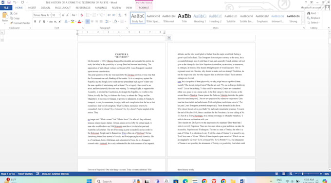Screen dimensions: 331x183
Task: Apply the Body Text style
Action: (x=138, y=18)
